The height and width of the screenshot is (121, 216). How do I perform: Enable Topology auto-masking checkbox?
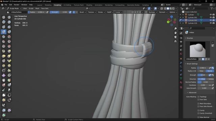pos(198,97)
